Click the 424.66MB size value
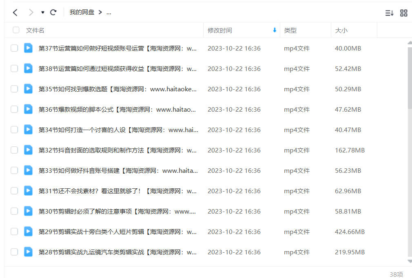412x278 pixels. 350,232
